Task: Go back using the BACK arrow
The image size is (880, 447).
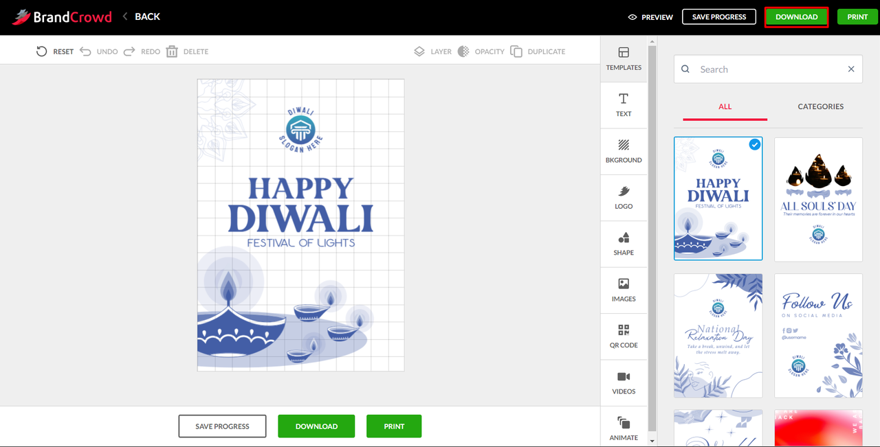Action: 125,16
